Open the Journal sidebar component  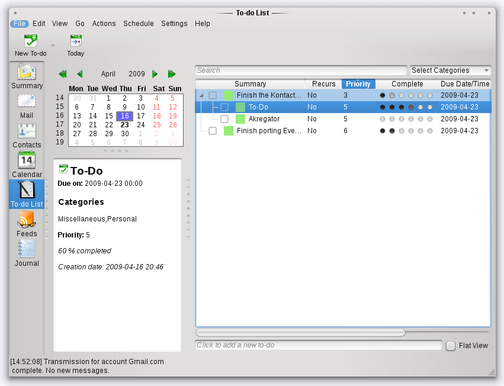click(x=27, y=253)
